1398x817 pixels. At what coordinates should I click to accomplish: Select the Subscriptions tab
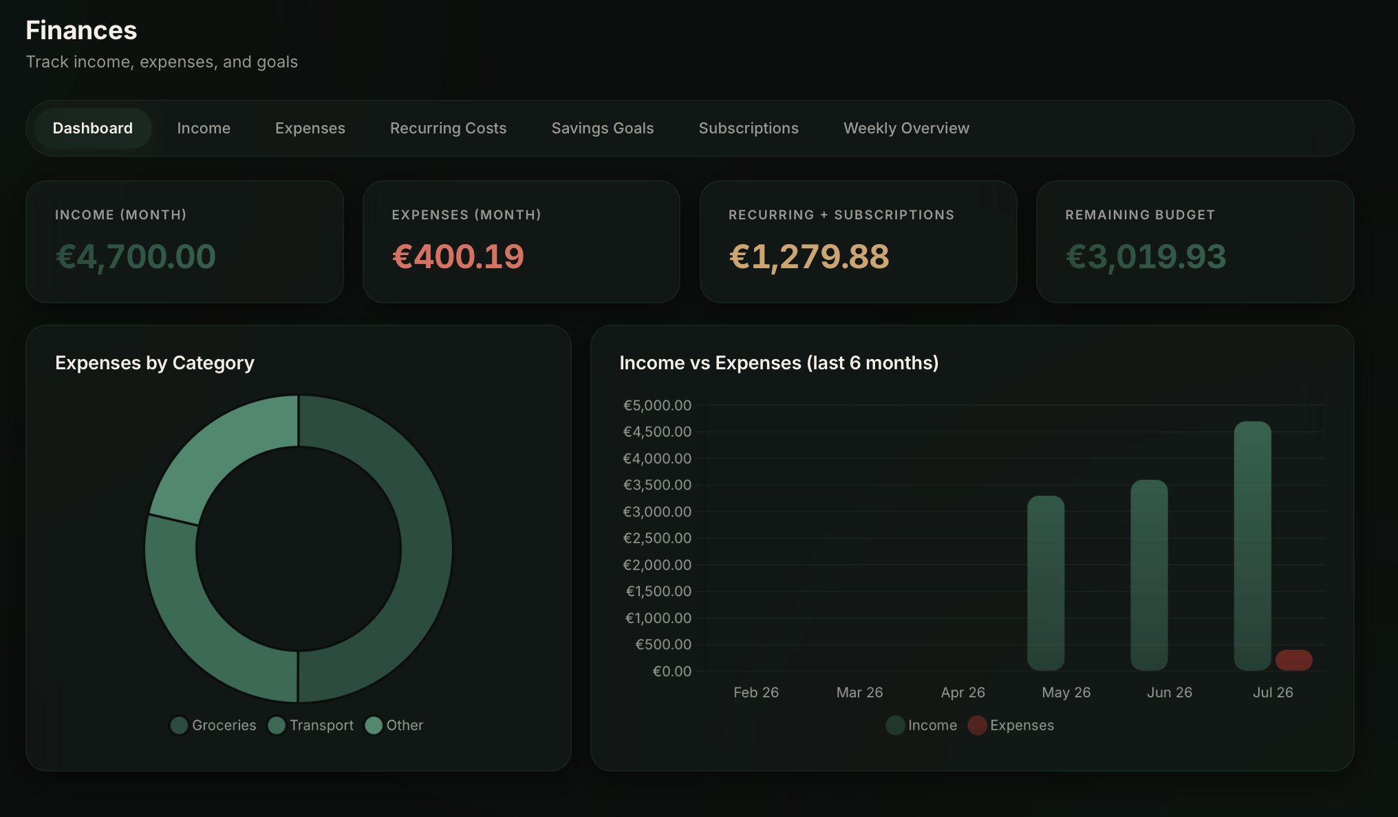749,128
